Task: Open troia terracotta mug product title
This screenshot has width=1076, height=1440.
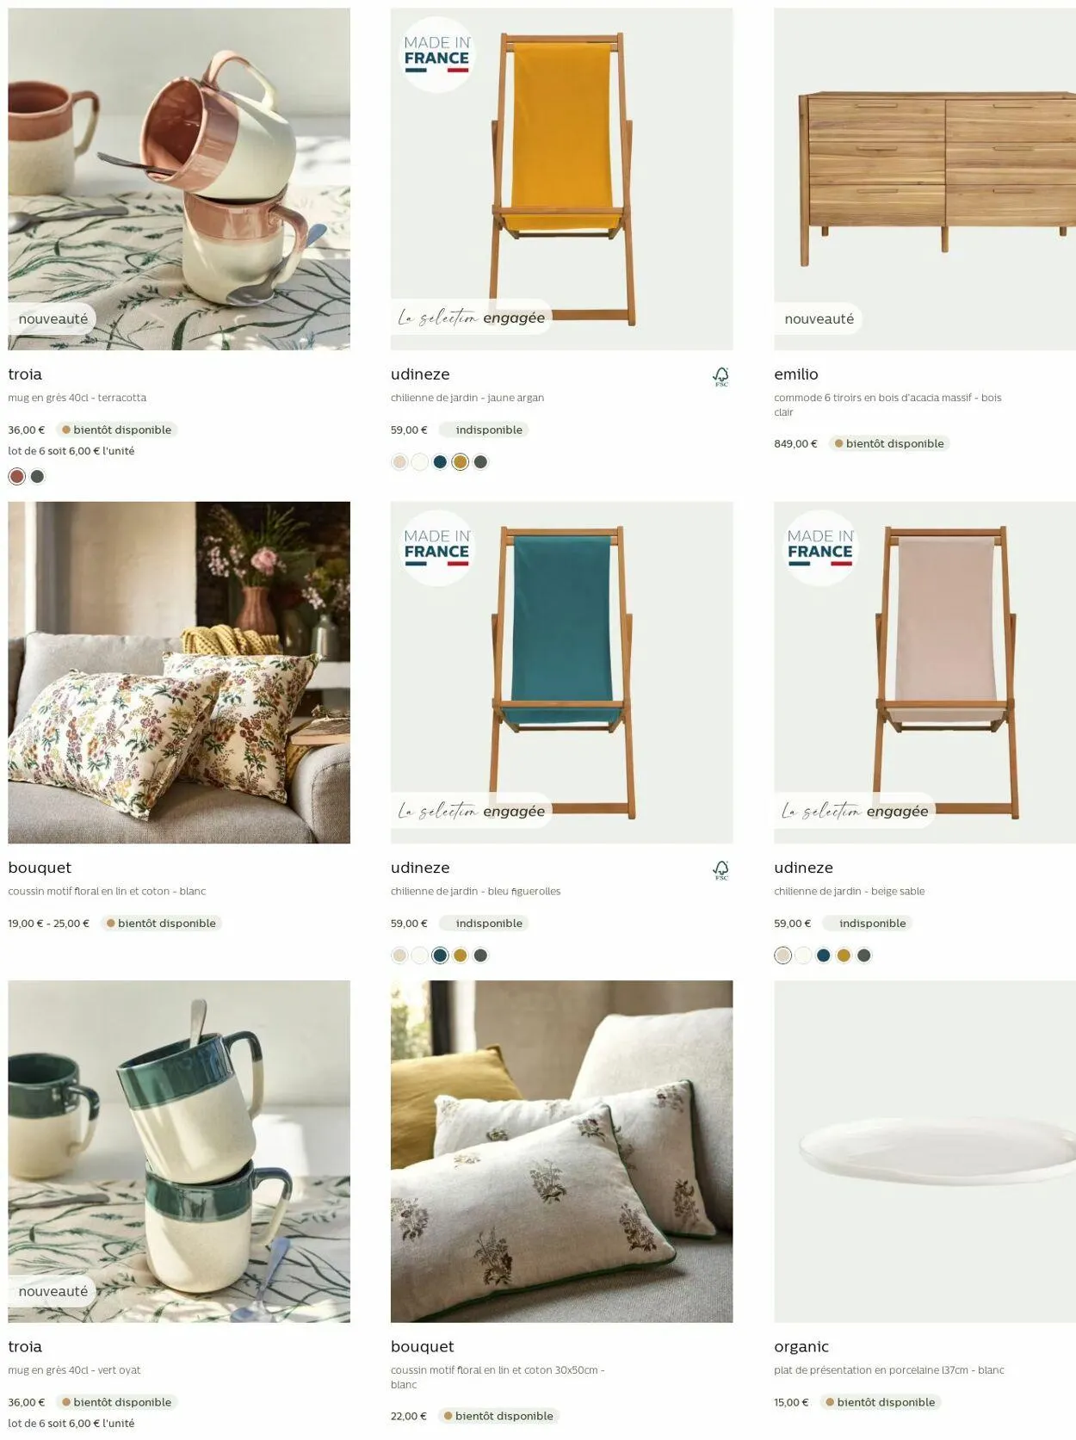Action: (x=25, y=374)
